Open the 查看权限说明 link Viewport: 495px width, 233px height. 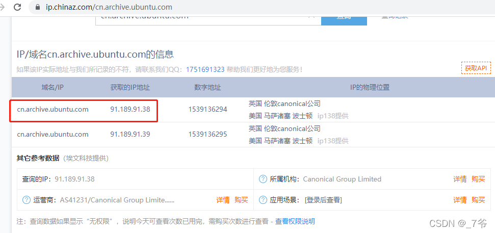[295, 221]
